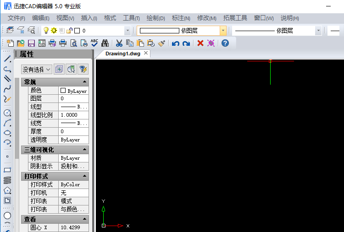The width and height of the screenshot is (344, 232).
Task: Select the Line drawing tool
Action: click(x=7, y=59)
